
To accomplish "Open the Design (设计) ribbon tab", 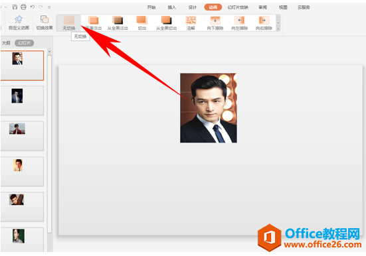I will coord(193,7).
